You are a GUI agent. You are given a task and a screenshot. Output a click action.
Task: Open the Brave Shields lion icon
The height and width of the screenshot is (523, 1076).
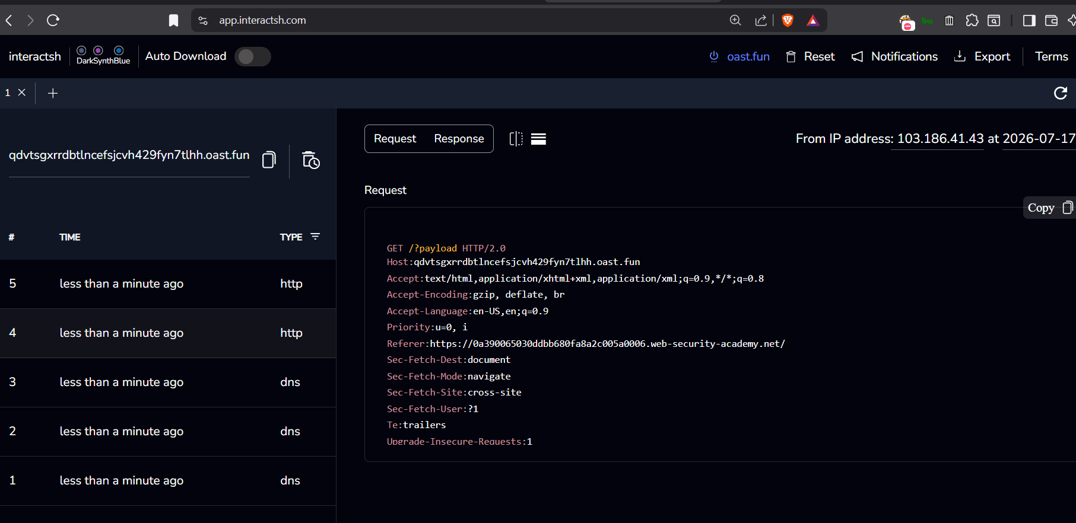point(788,21)
